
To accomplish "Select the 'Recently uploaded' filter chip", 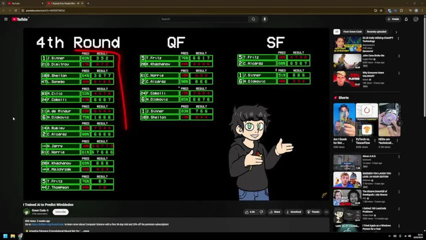I will tap(376, 32).
